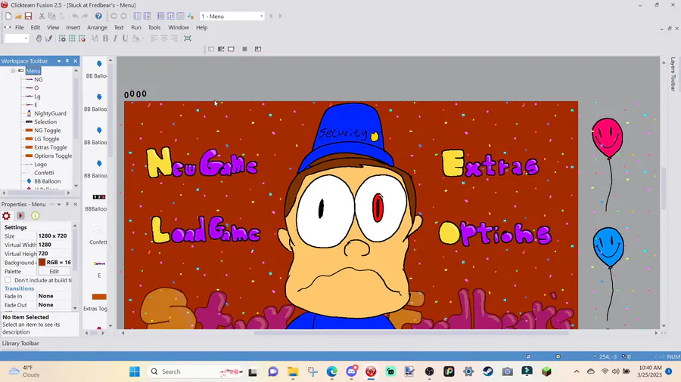Open the Workspace Toolbar options arrow
681x382 pixels.
tap(58, 61)
